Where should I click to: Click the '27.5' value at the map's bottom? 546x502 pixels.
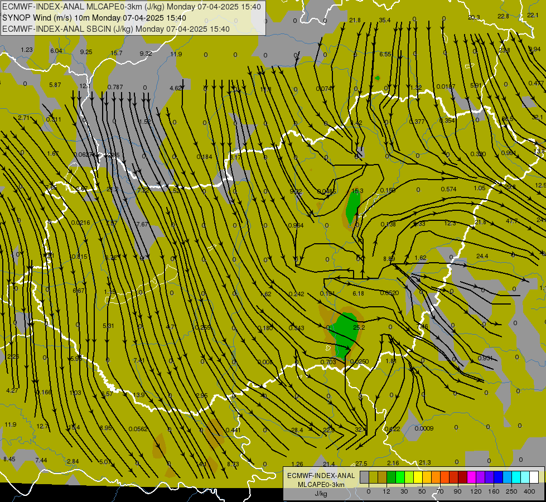[x=361, y=464]
